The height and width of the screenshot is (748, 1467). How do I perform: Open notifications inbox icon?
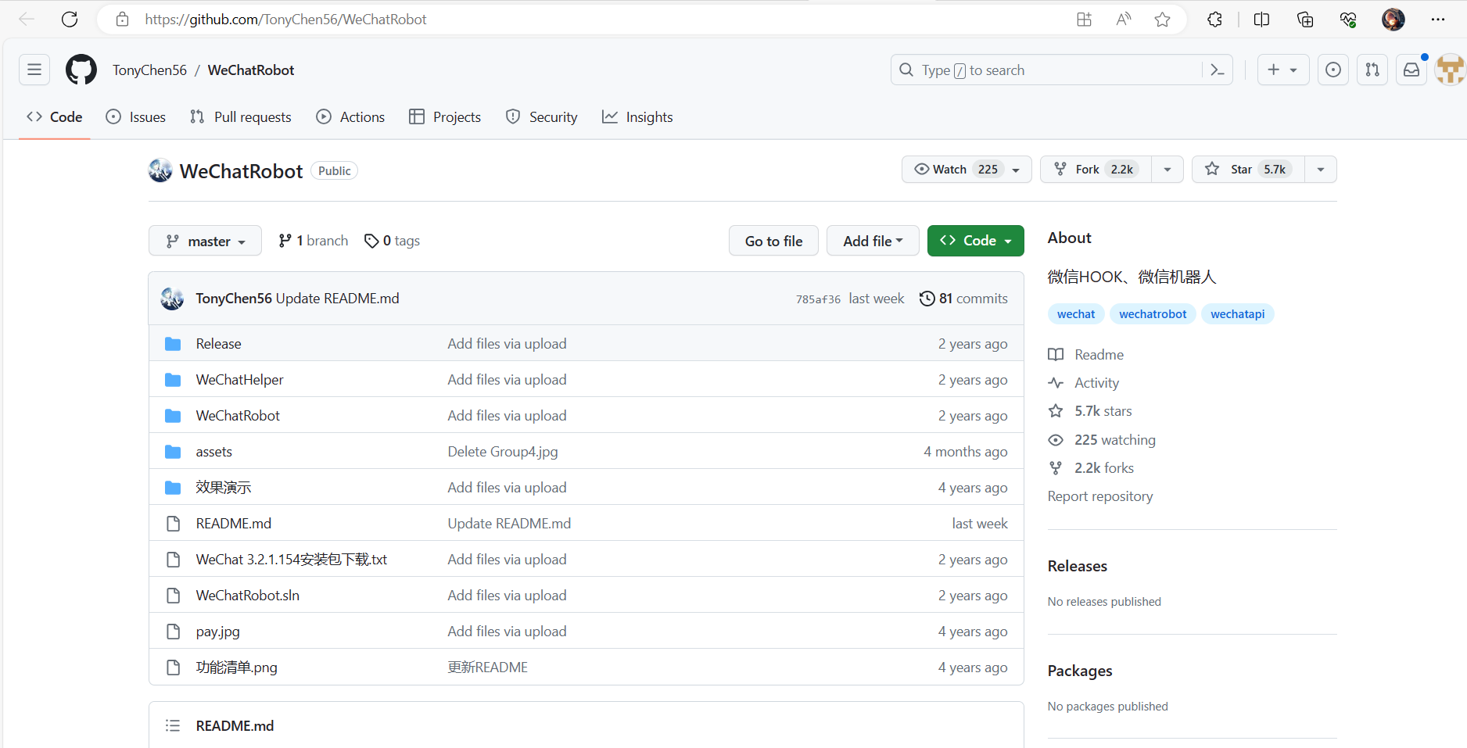(1411, 70)
